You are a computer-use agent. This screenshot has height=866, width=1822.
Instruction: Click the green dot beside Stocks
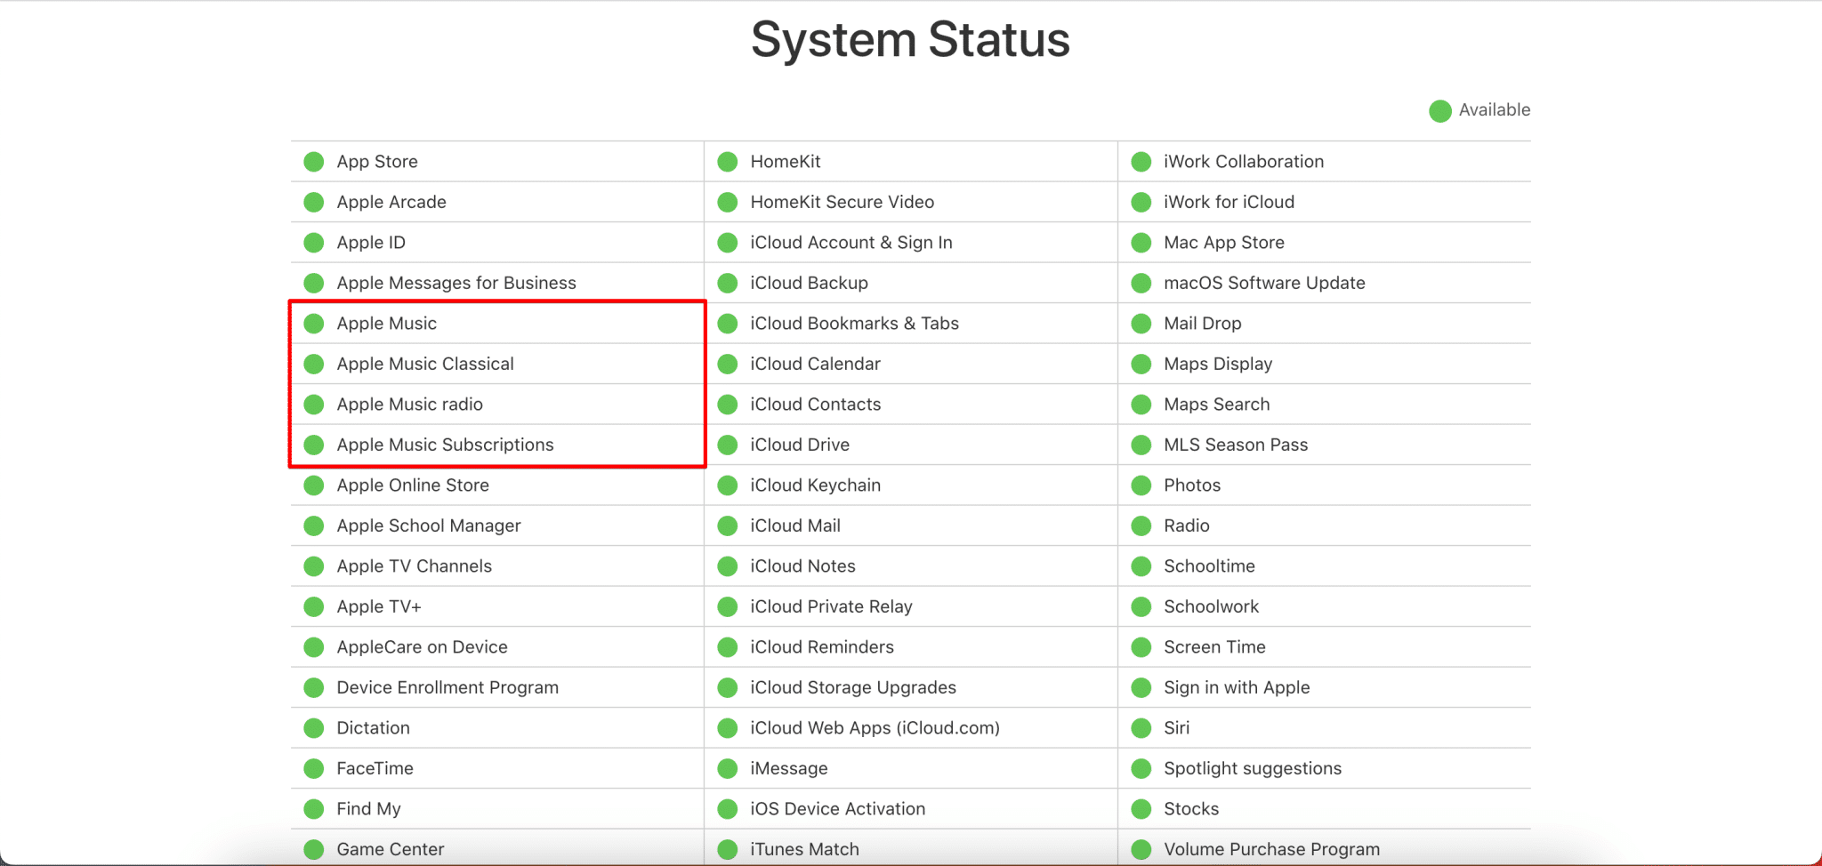pyautogui.click(x=1141, y=809)
